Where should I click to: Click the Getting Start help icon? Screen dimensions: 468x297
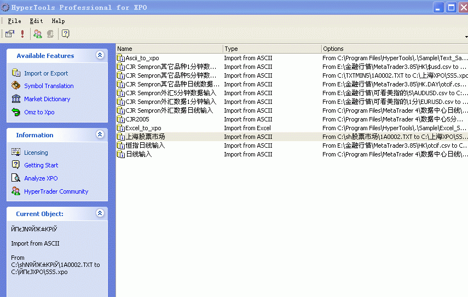[16, 165]
